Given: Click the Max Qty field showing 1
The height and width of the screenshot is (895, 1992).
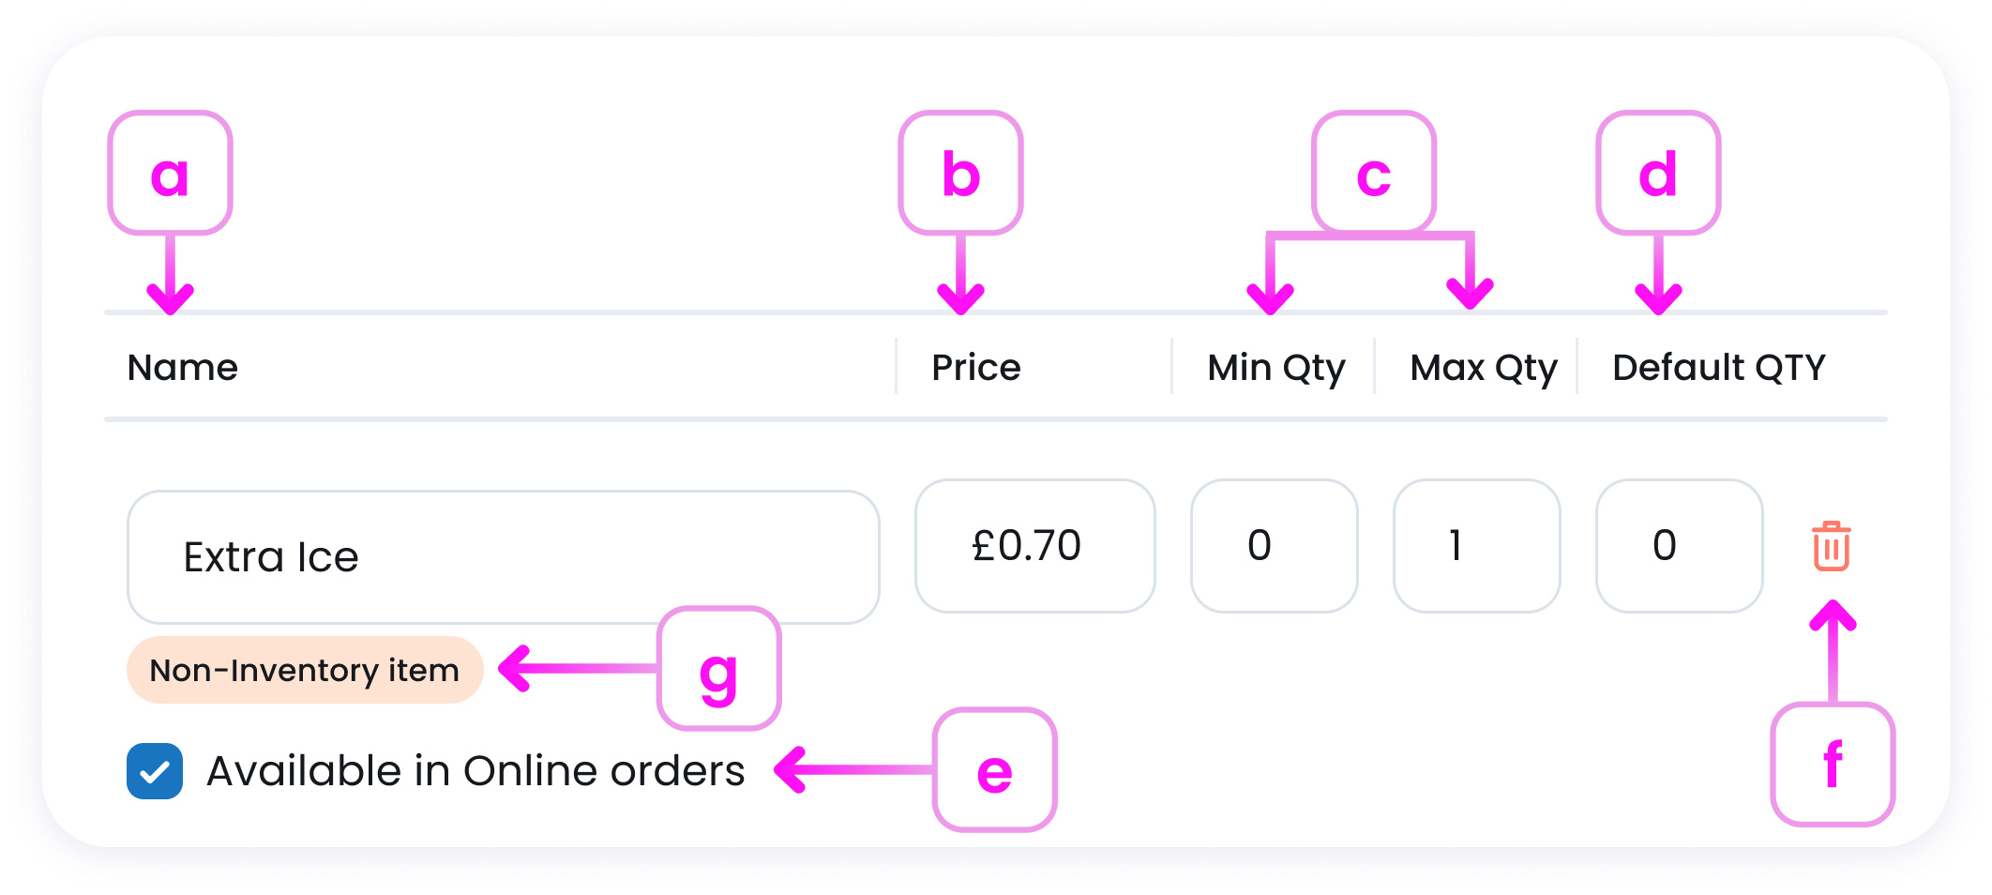Looking at the screenshot, I should [x=1476, y=546].
